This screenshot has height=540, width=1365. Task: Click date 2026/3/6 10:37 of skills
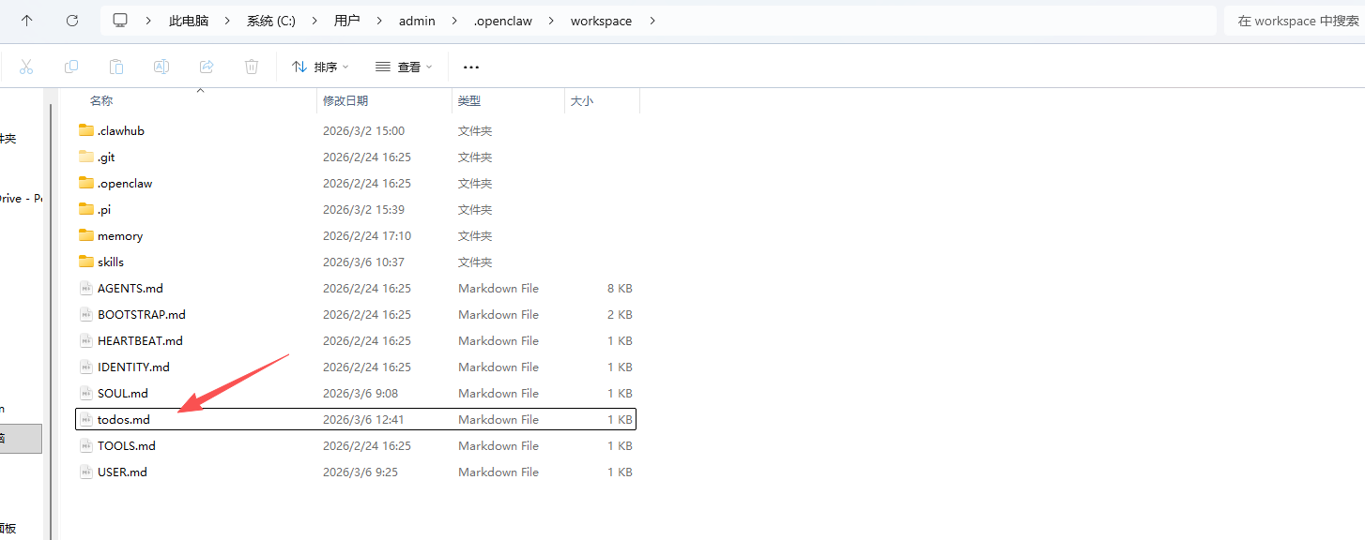(363, 262)
